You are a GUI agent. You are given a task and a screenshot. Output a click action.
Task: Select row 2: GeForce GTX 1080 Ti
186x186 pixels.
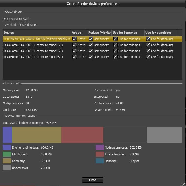[93, 45]
